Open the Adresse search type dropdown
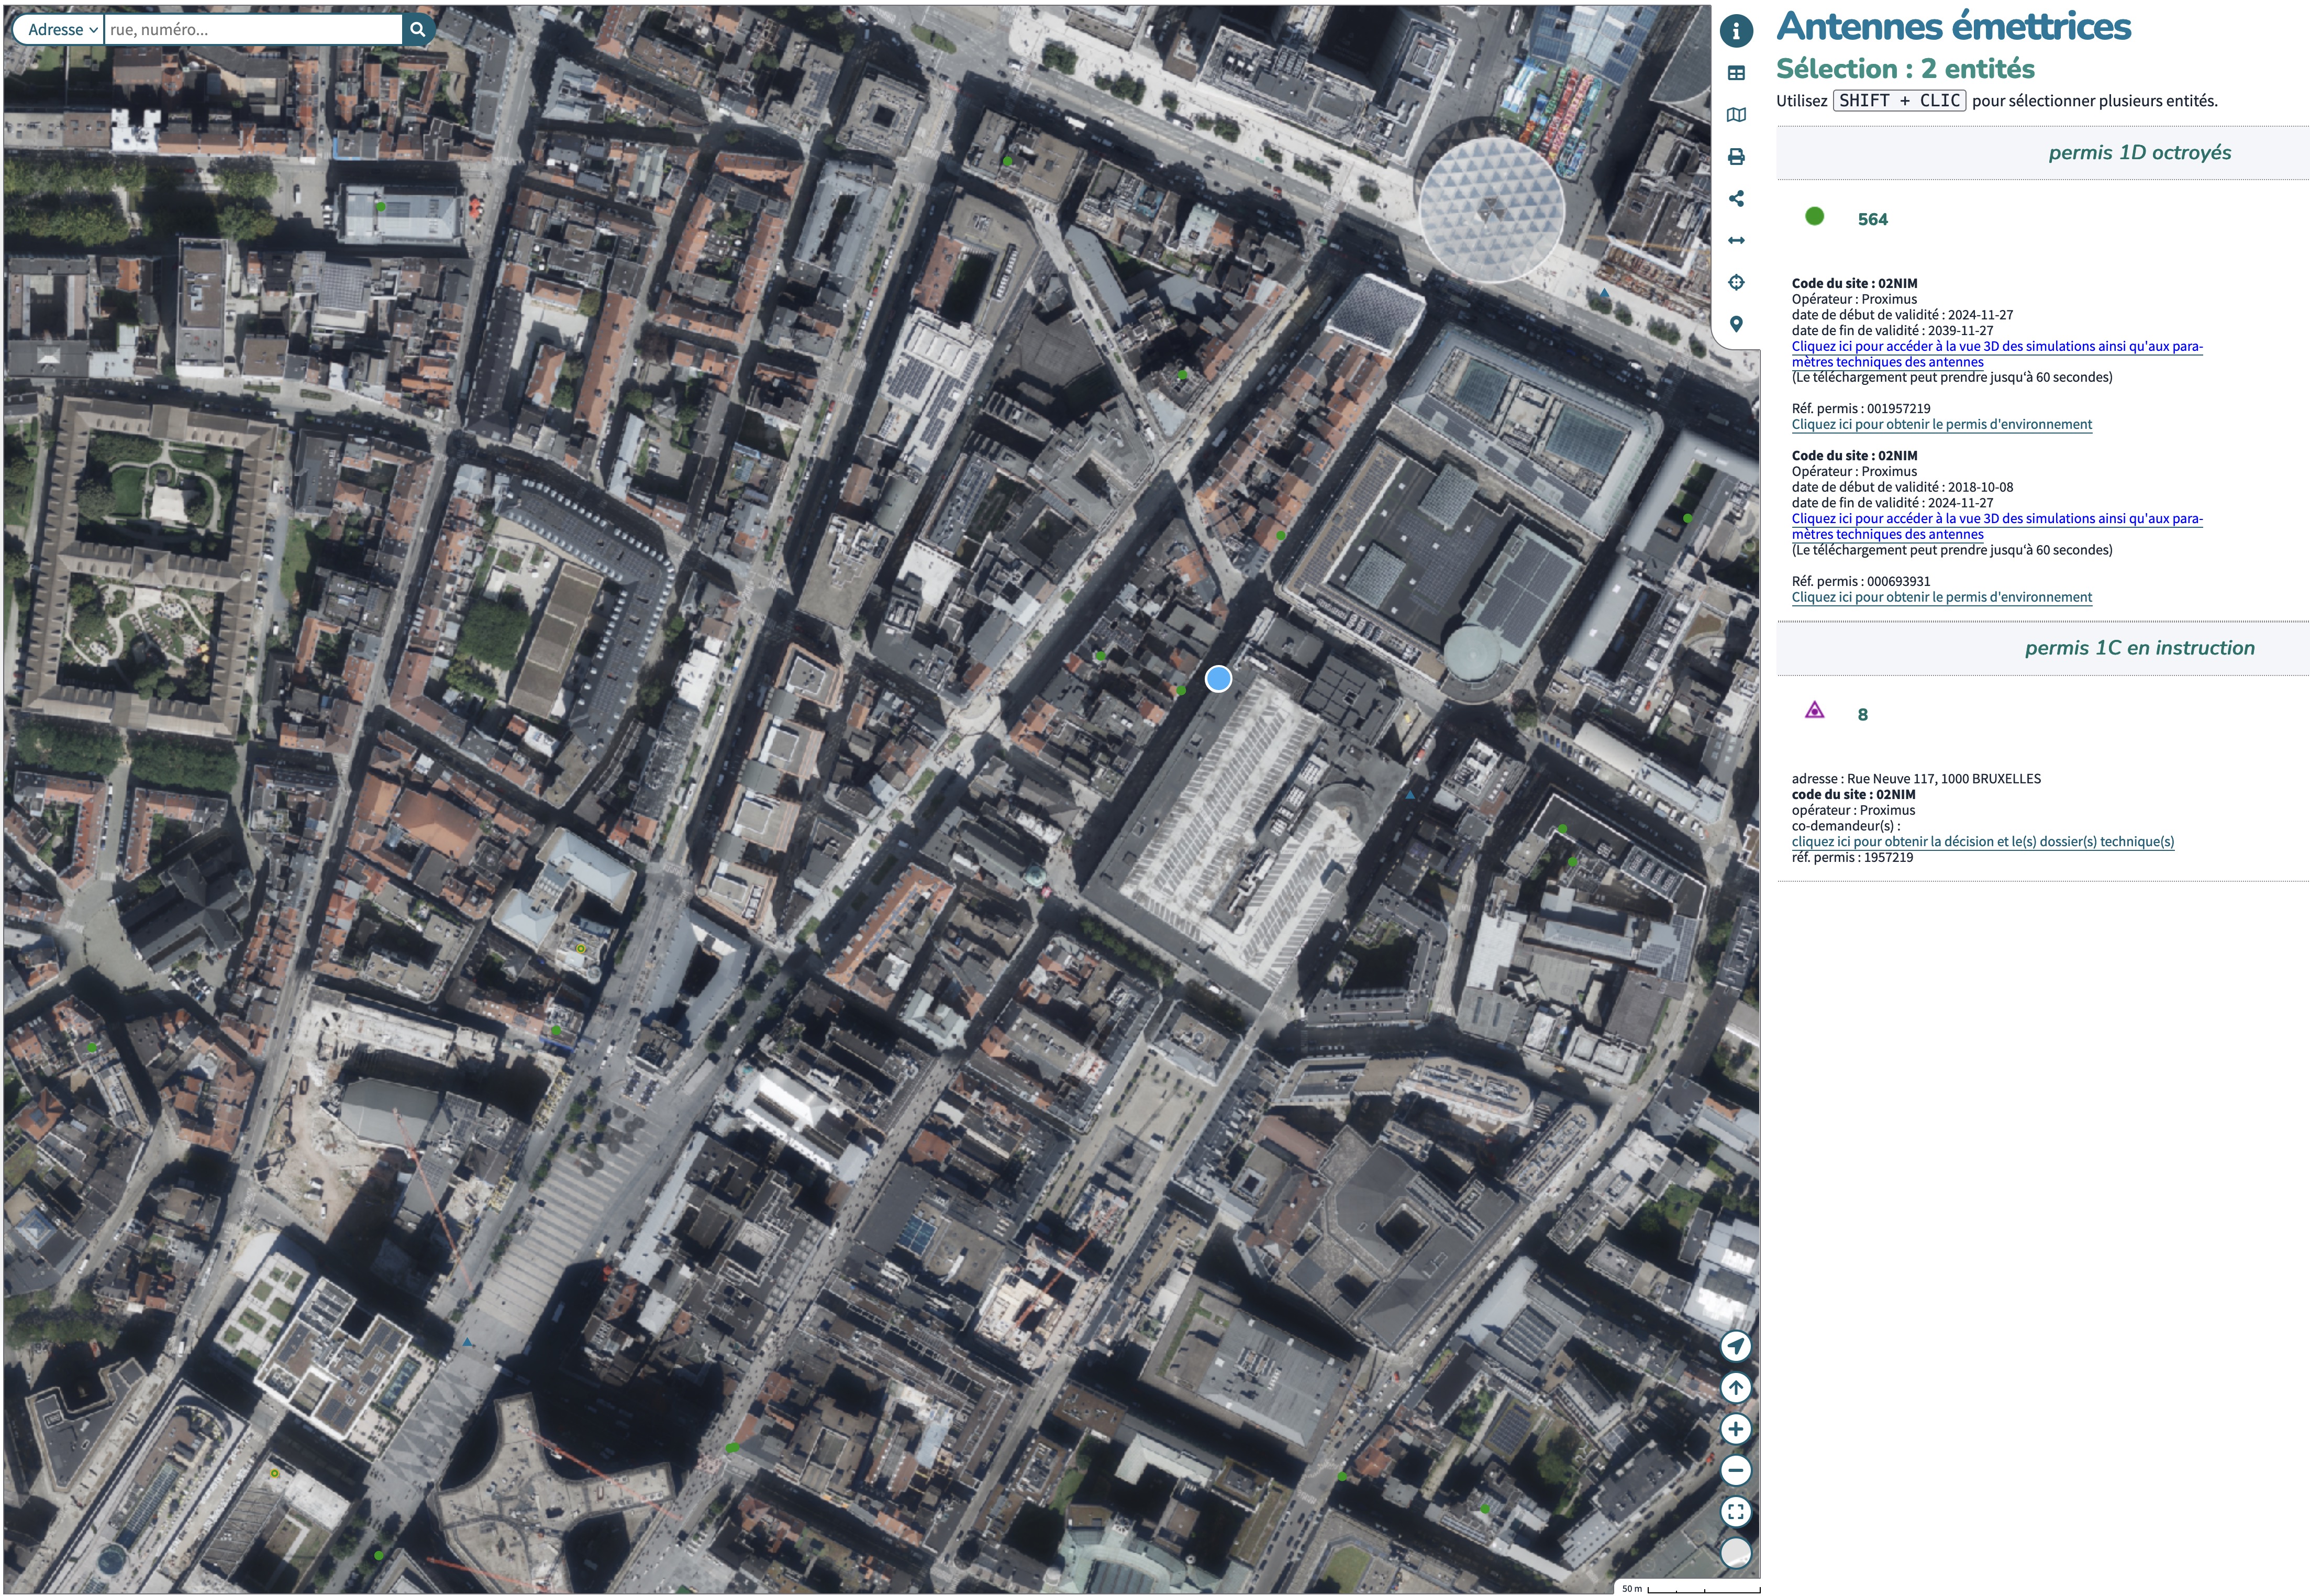Screen dimensions: 2310x1596 click(60, 30)
